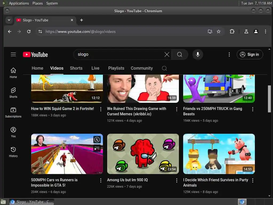Open options for Squid Game 2 video
The image size is (273, 205).
pyautogui.click(x=101, y=109)
